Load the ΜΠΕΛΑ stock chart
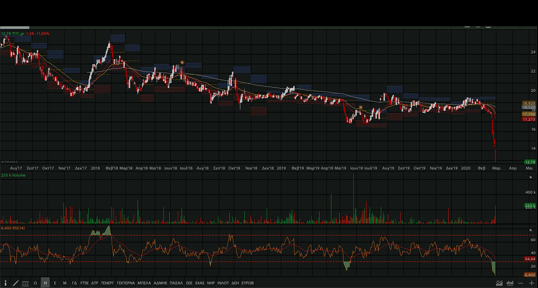Viewport: 538px width, 288px height. coord(145,283)
